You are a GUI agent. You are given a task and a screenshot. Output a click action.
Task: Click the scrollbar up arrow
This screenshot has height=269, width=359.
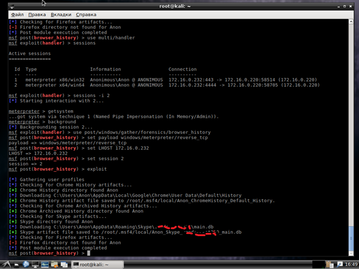click(x=351, y=21)
